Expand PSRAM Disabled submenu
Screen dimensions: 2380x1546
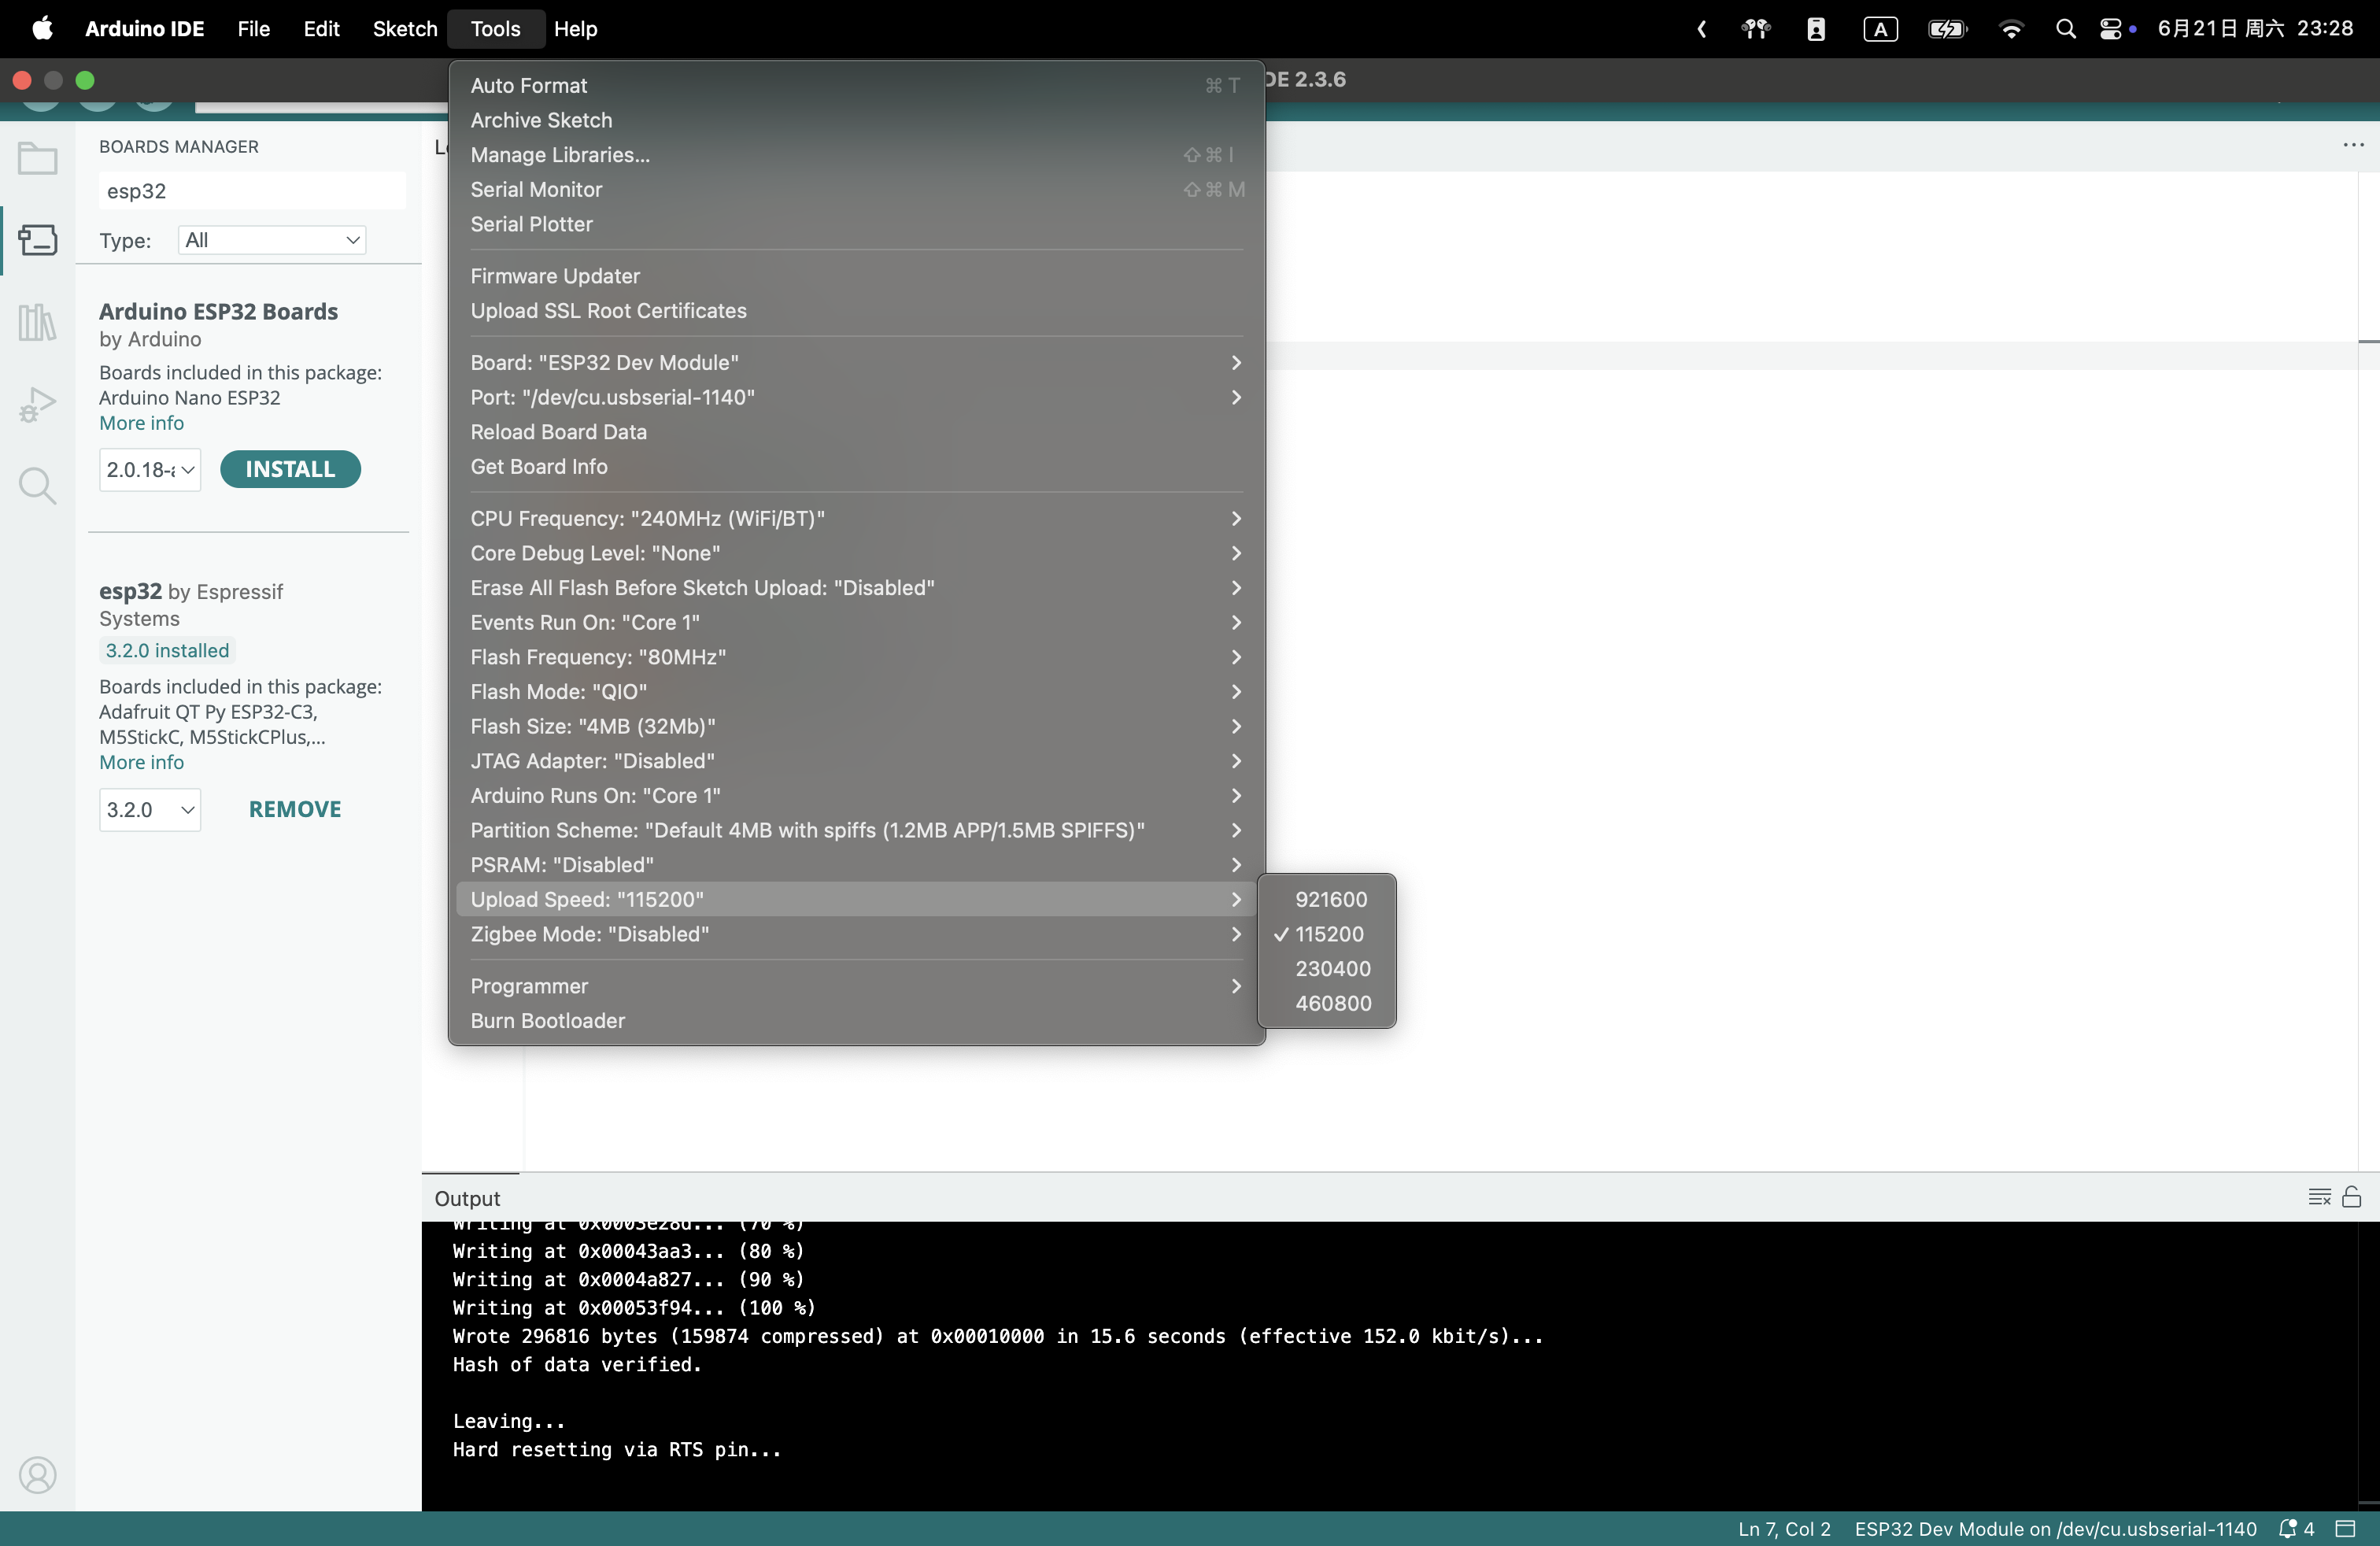(856, 864)
